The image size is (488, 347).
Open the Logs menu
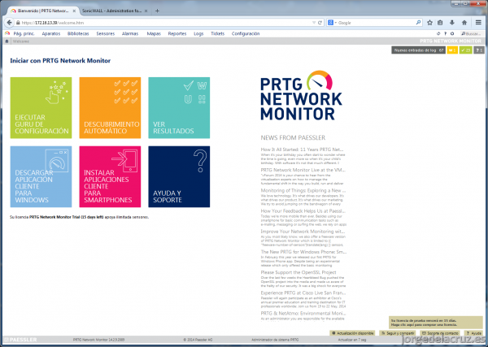click(198, 33)
